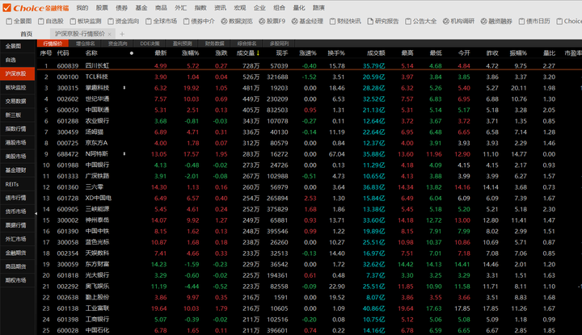Open 基金经理 toolbar shortcut
Image resolution: width=582 pixels, height=335 pixels.
click(x=307, y=22)
